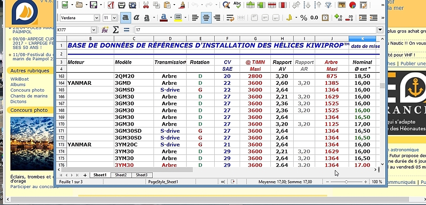Apply AutoFilter with the funnel icon
This screenshot has height=205, width=426.
[x=329, y=5]
